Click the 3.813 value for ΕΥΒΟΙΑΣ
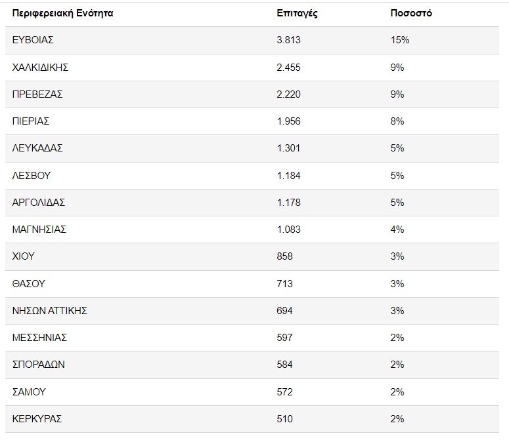This screenshot has height=440, width=509. point(289,40)
